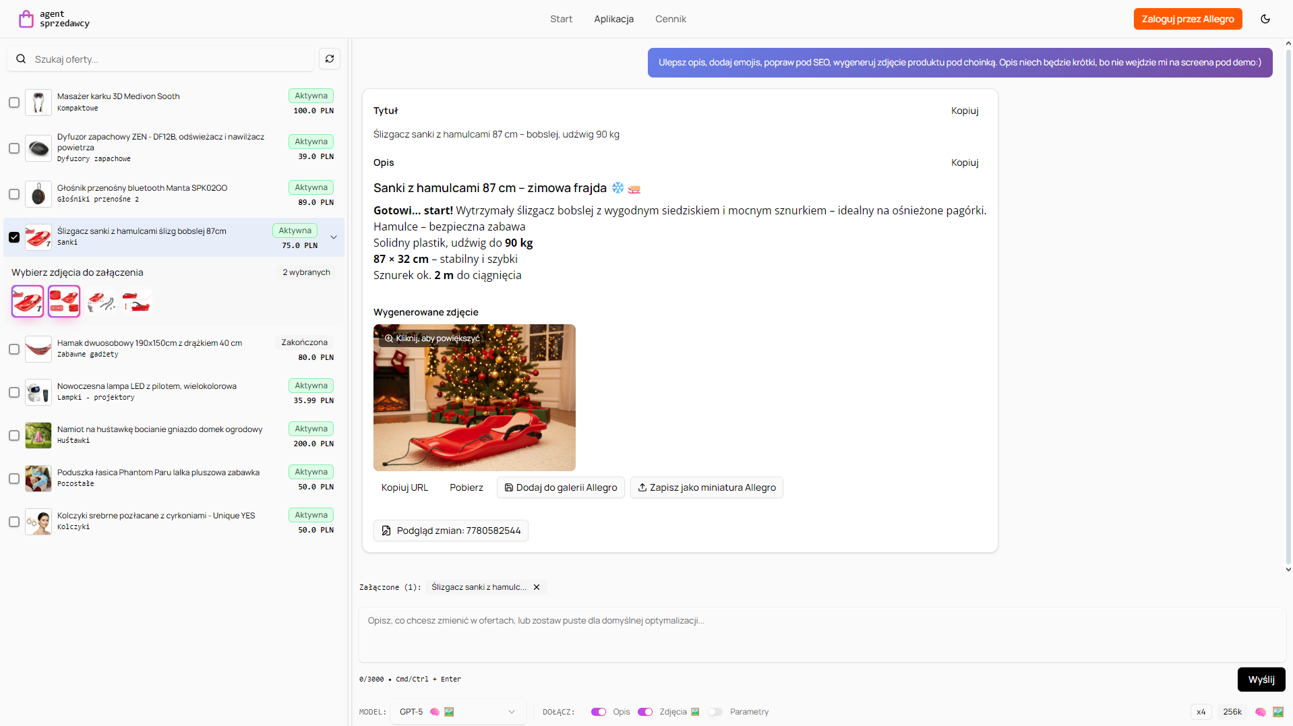Click the image capability icon at bottom right
The image size is (1293, 726).
tap(1277, 712)
